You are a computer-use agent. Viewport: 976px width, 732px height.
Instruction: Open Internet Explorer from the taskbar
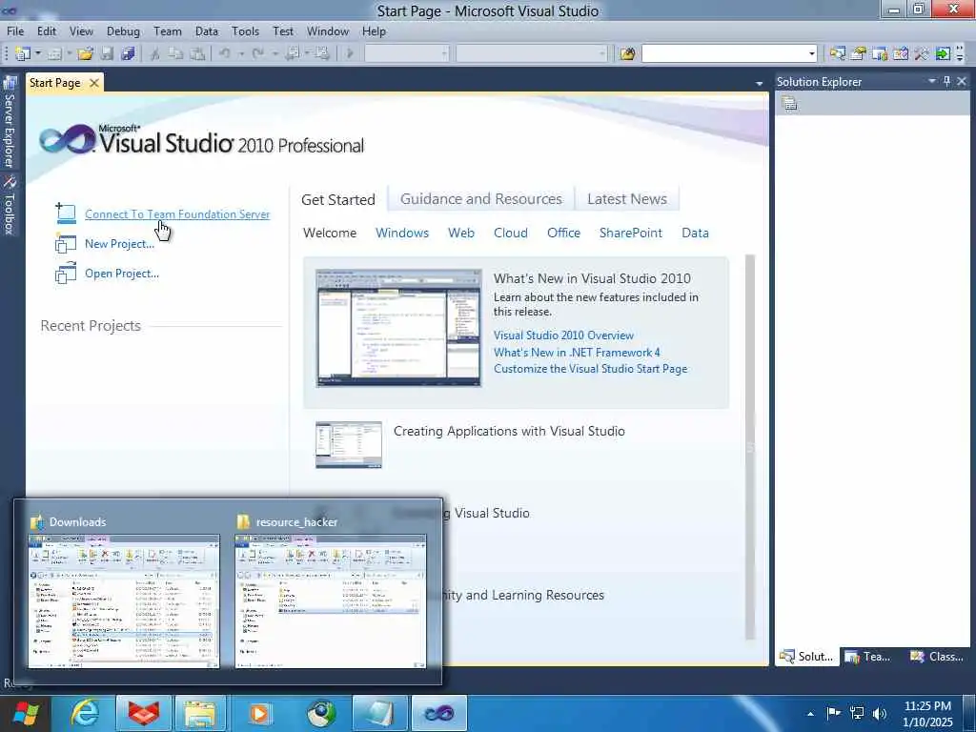(84, 713)
